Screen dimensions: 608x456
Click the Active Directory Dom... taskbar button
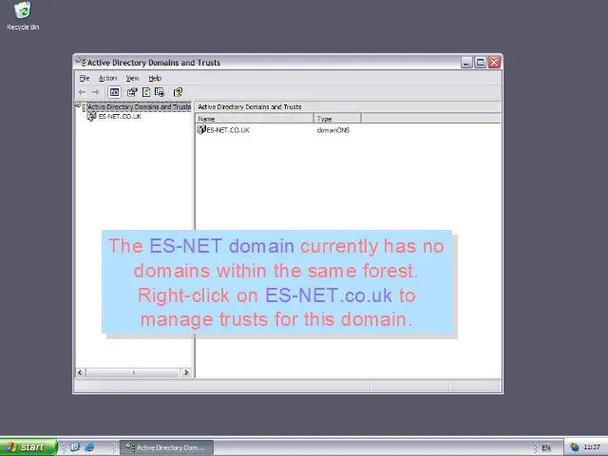[166, 447]
